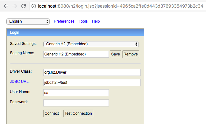Click the empty Password field
The image size is (206, 131).
(x=76, y=103)
